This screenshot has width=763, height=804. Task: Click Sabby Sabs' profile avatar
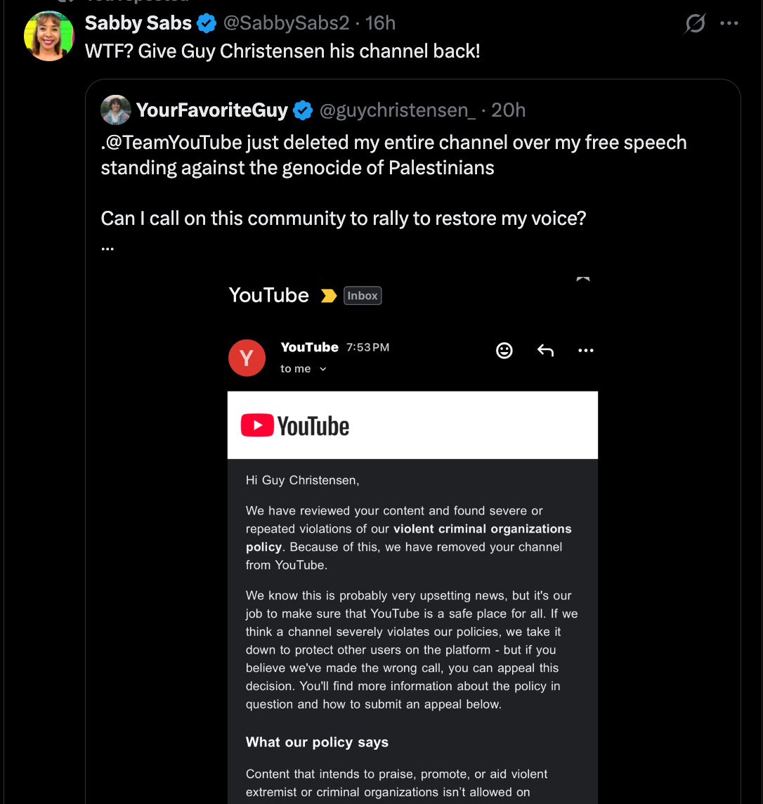click(x=49, y=36)
